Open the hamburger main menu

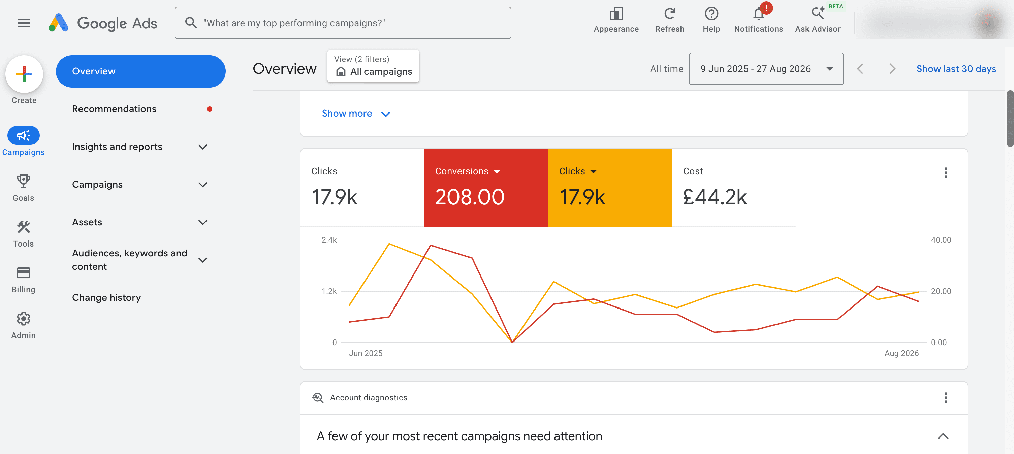click(x=24, y=23)
